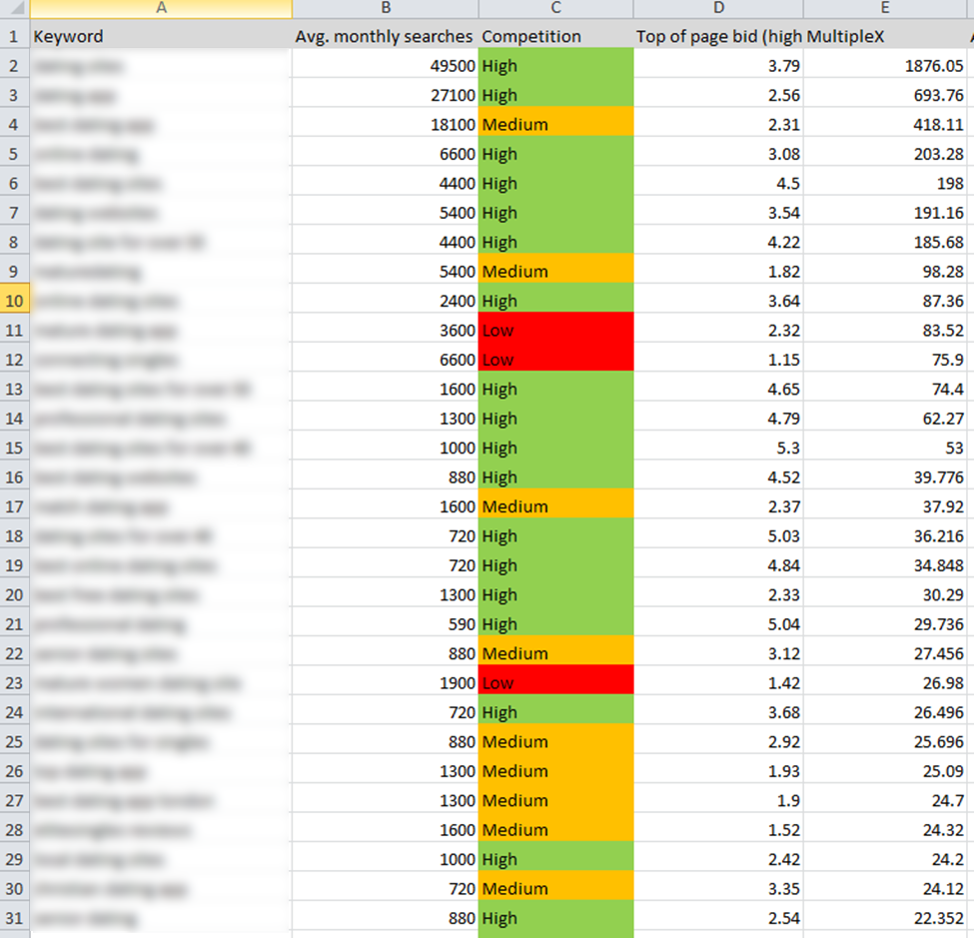974x938 pixels.
Task: Select row 10 header
Action: pos(14,301)
